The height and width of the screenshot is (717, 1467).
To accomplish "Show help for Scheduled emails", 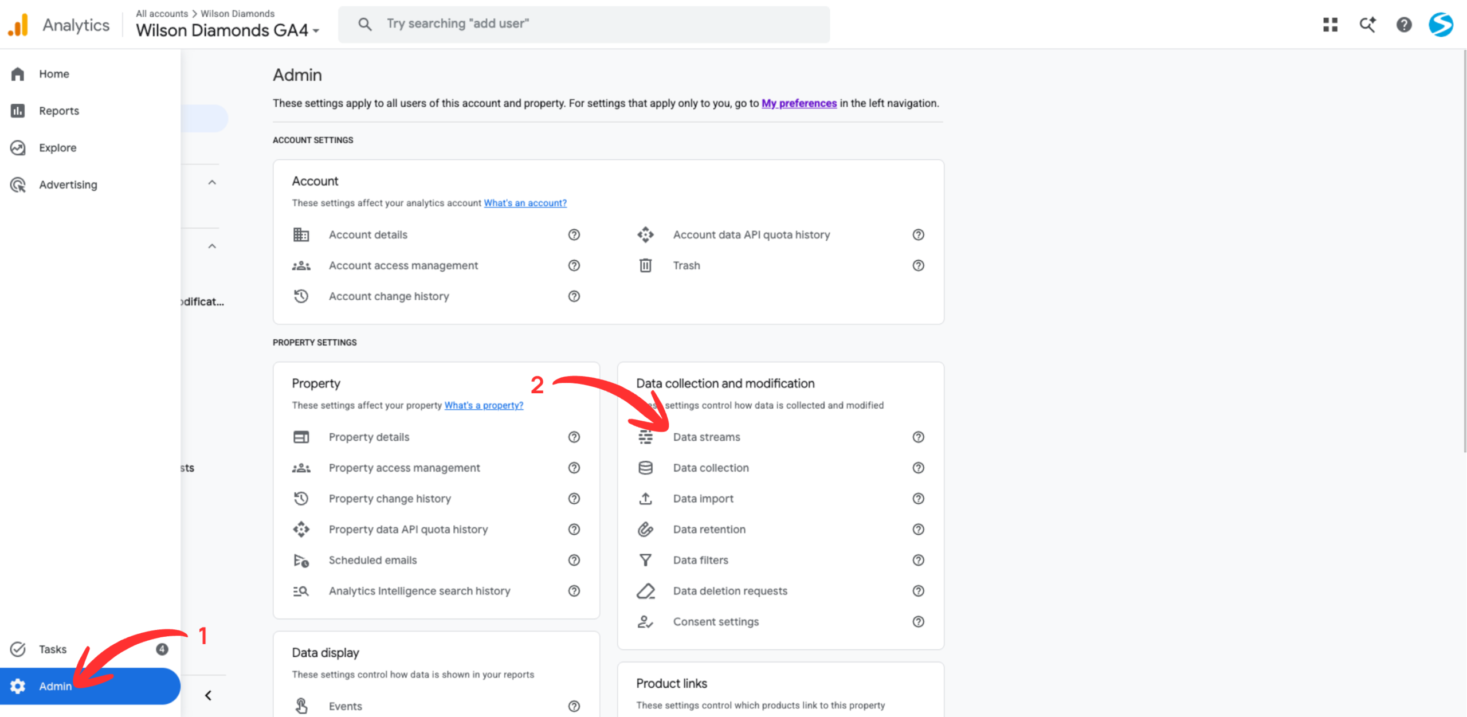I will (574, 561).
